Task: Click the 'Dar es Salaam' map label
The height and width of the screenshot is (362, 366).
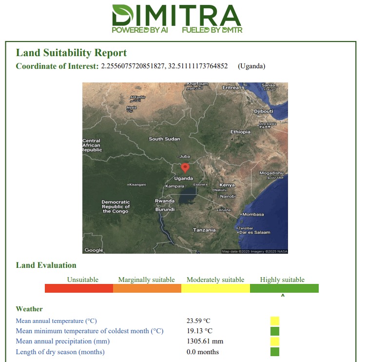Action: pos(255,233)
